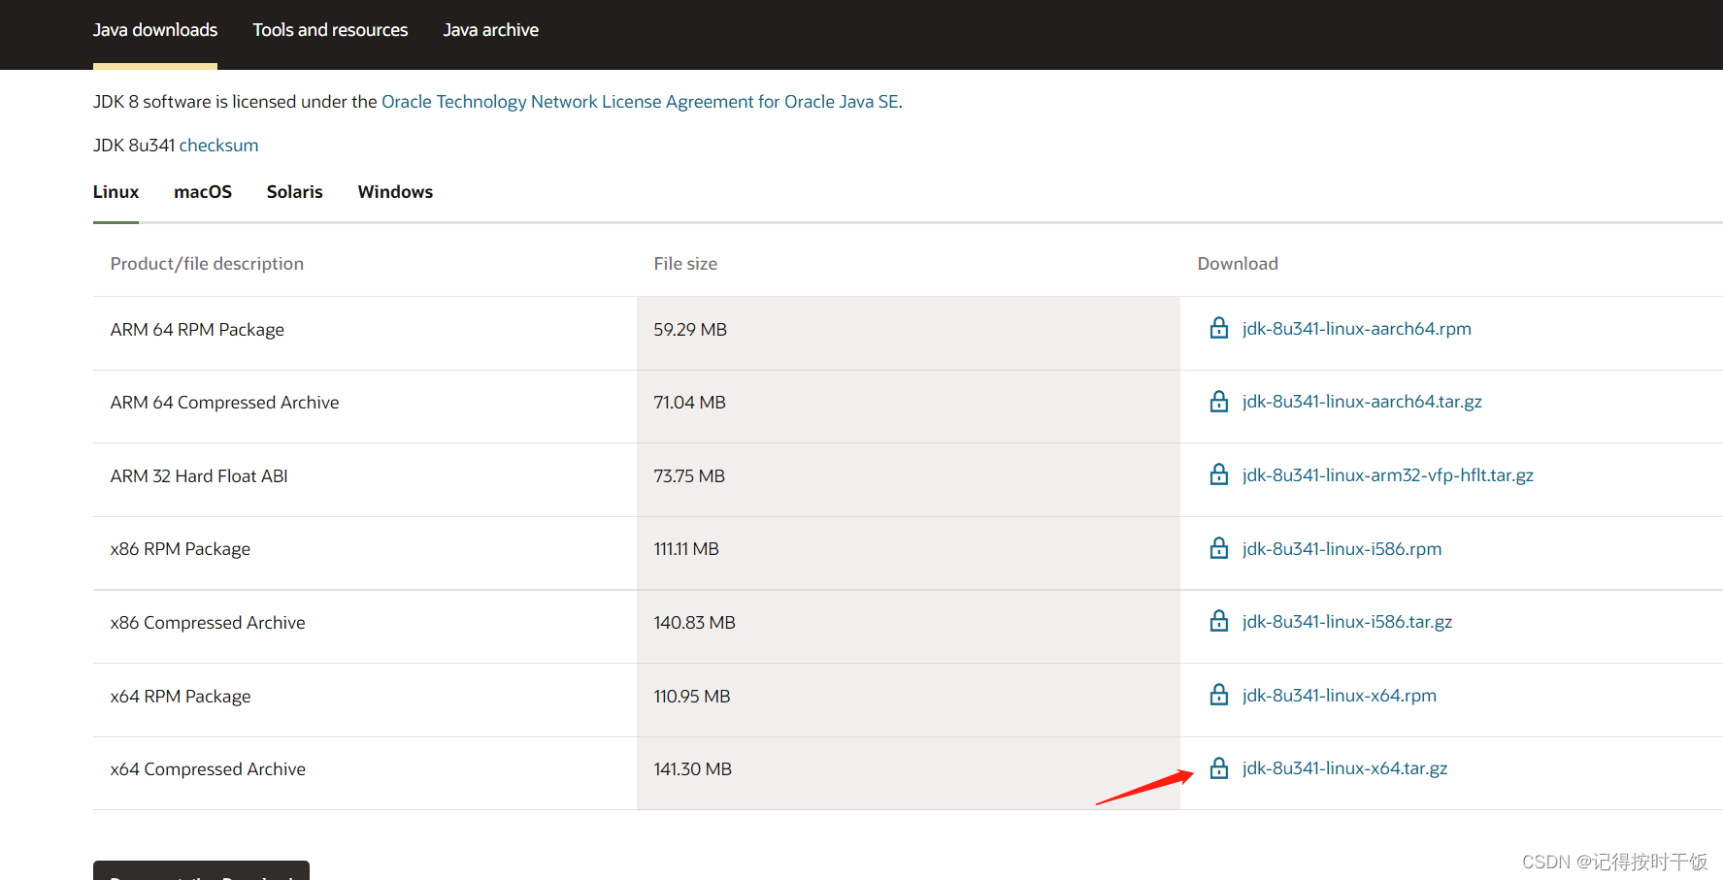This screenshot has width=1723, height=880.
Task: Download jdk-8u341-linux-i586.rpm
Action: pyautogui.click(x=1342, y=549)
